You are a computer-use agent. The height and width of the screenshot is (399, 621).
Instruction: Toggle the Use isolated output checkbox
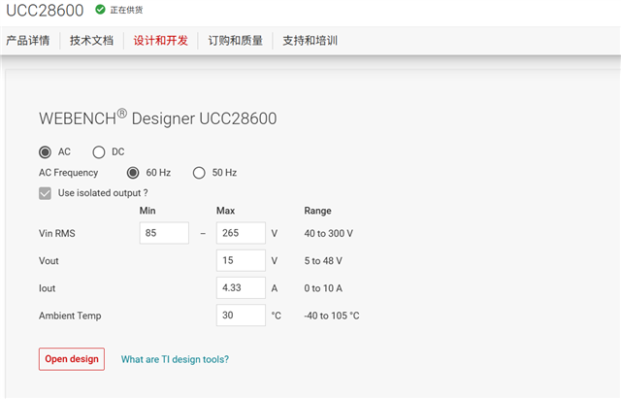pyautogui.click(x=45, y=193)
